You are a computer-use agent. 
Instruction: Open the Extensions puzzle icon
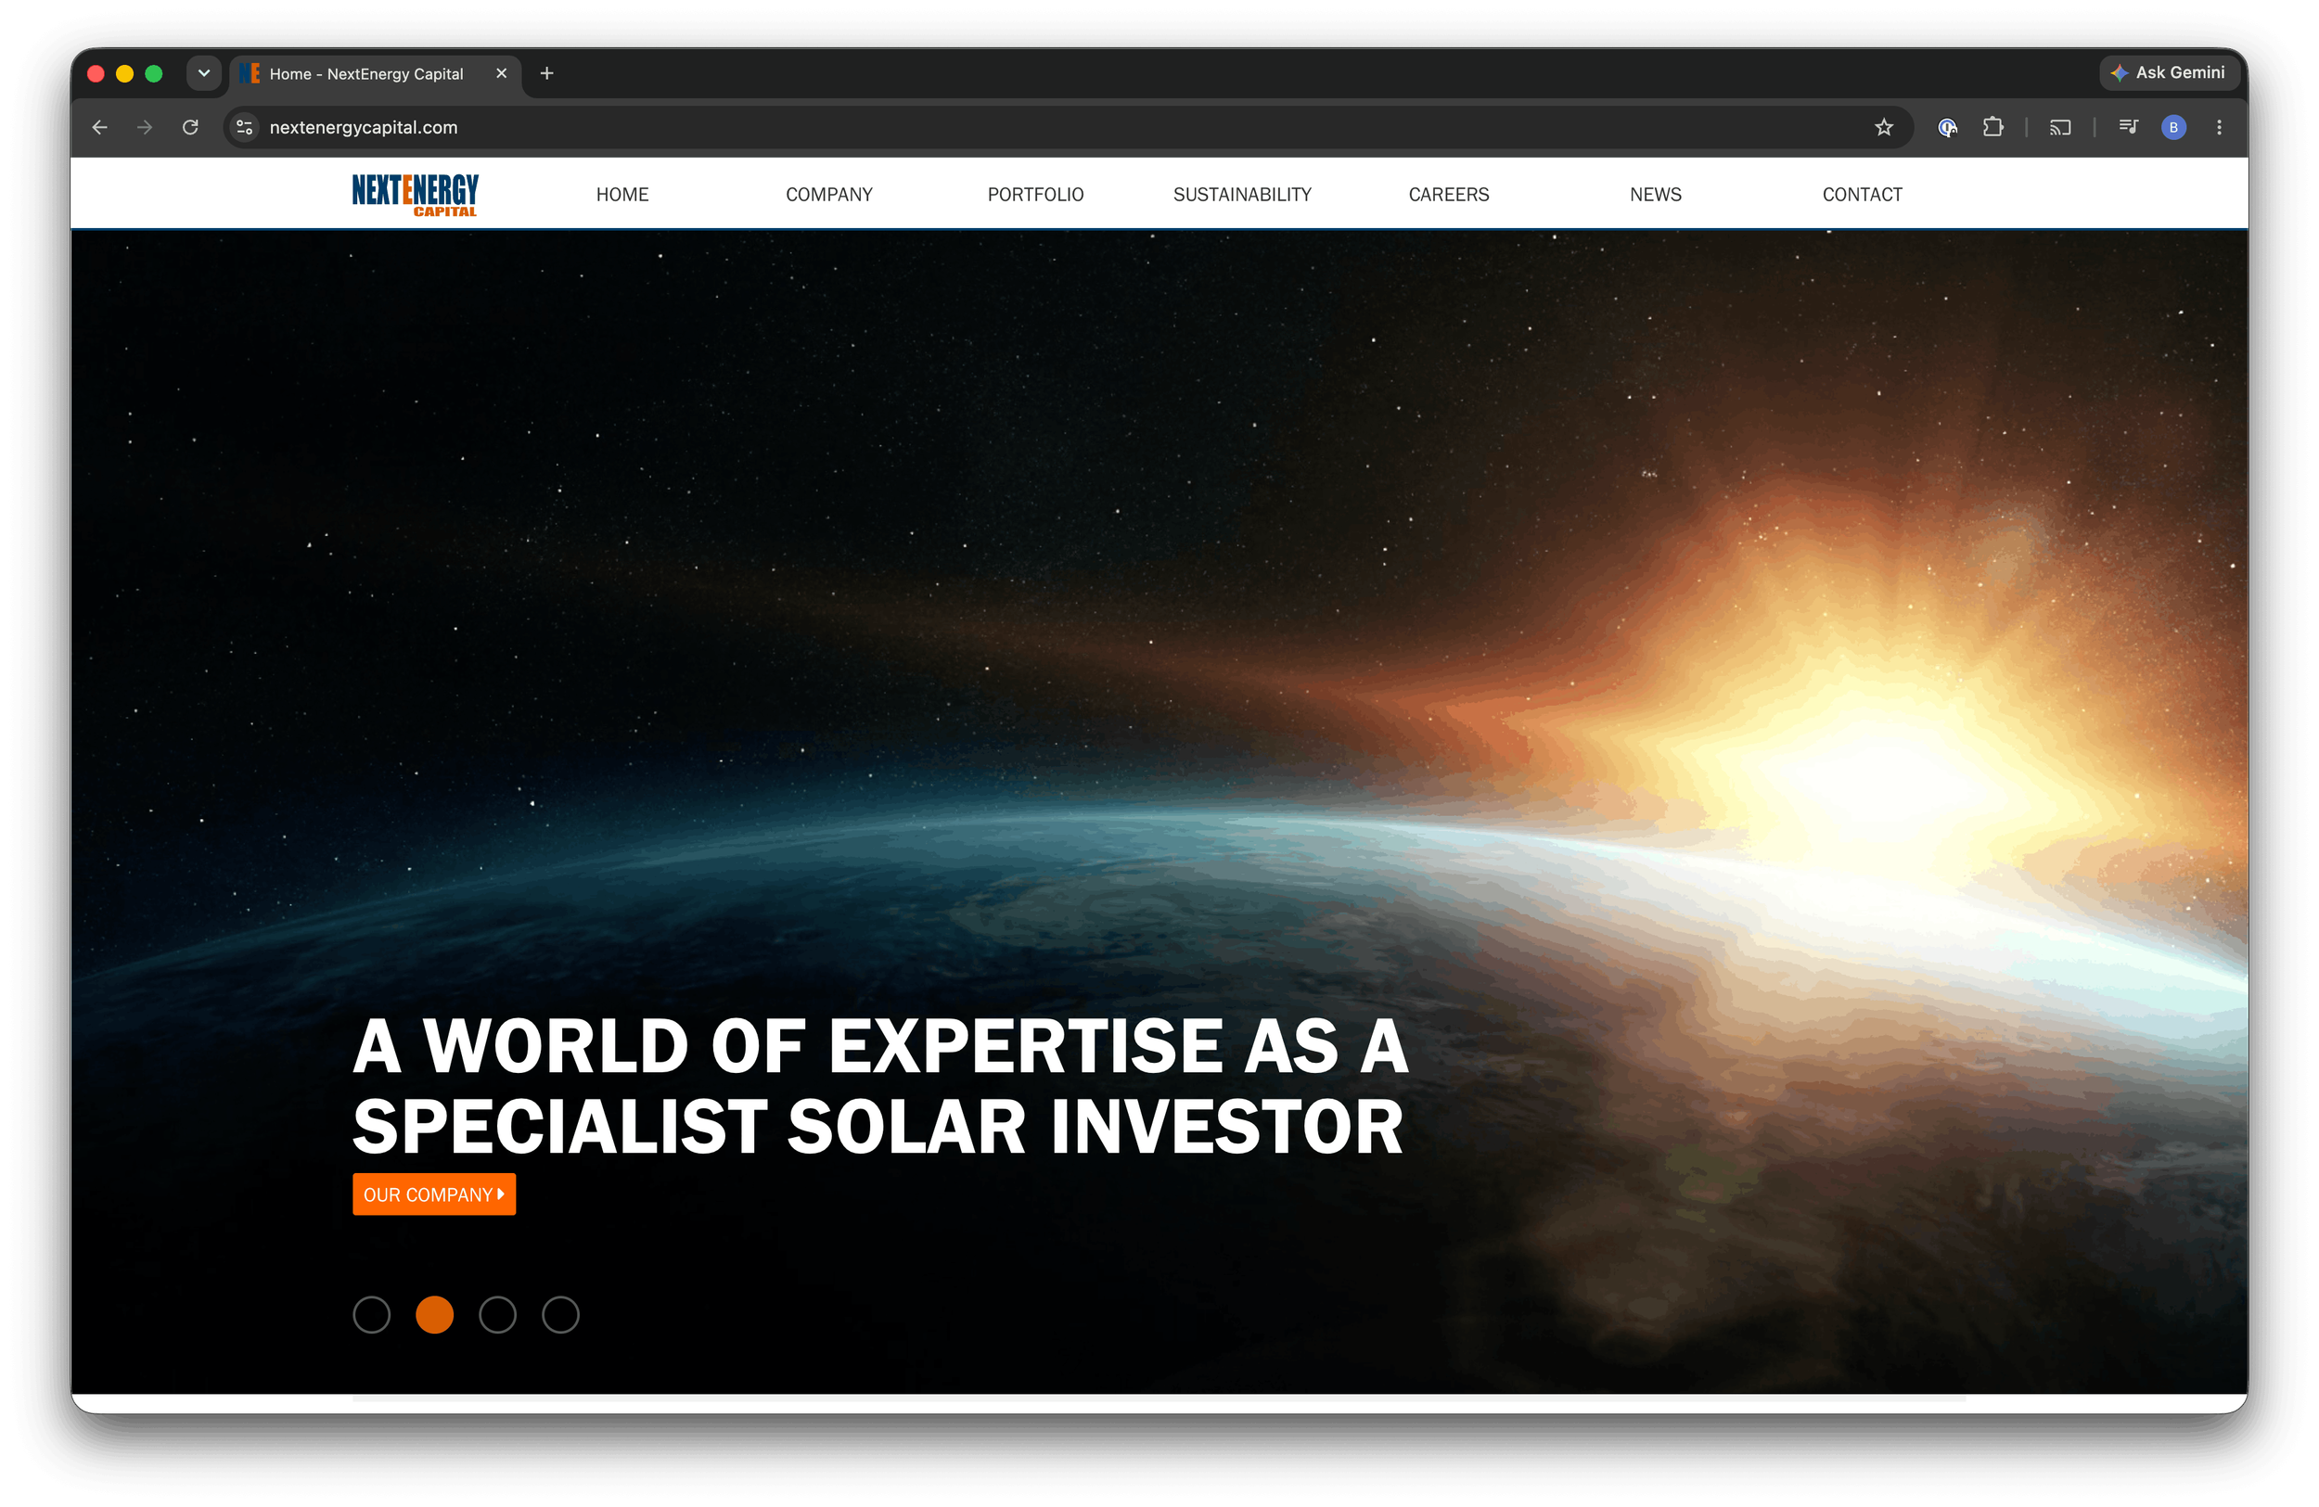tap(1992, 128)
